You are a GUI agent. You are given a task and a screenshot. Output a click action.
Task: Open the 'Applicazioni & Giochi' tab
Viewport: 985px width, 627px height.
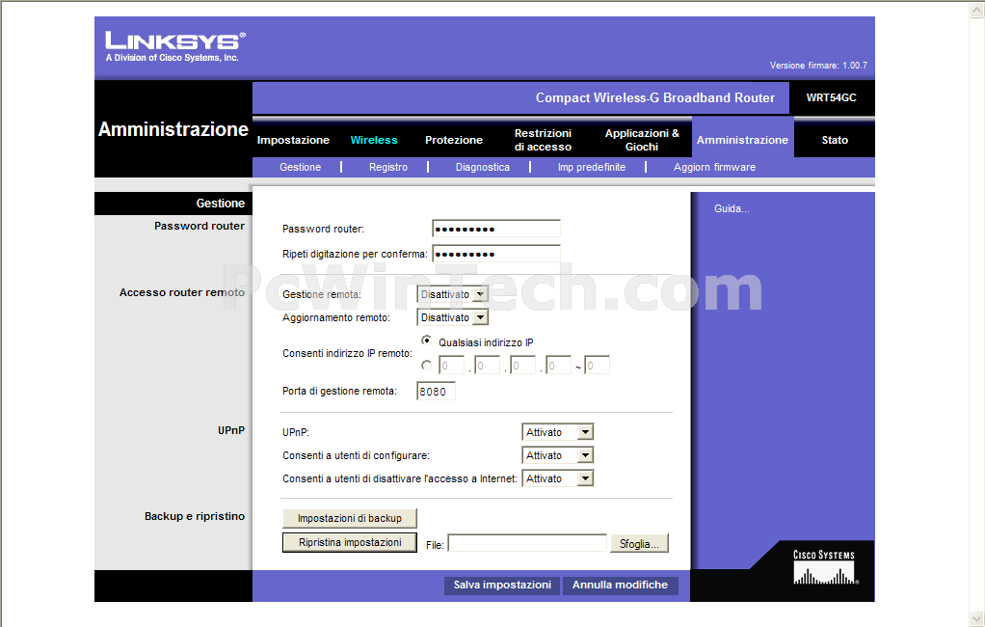pos(642,140)
